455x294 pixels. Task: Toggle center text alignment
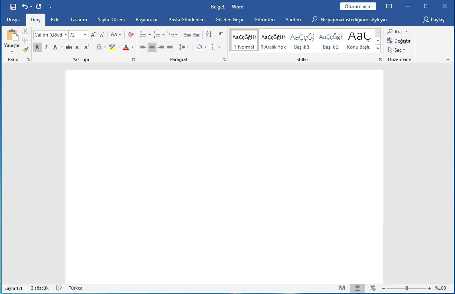pos(152,47)
